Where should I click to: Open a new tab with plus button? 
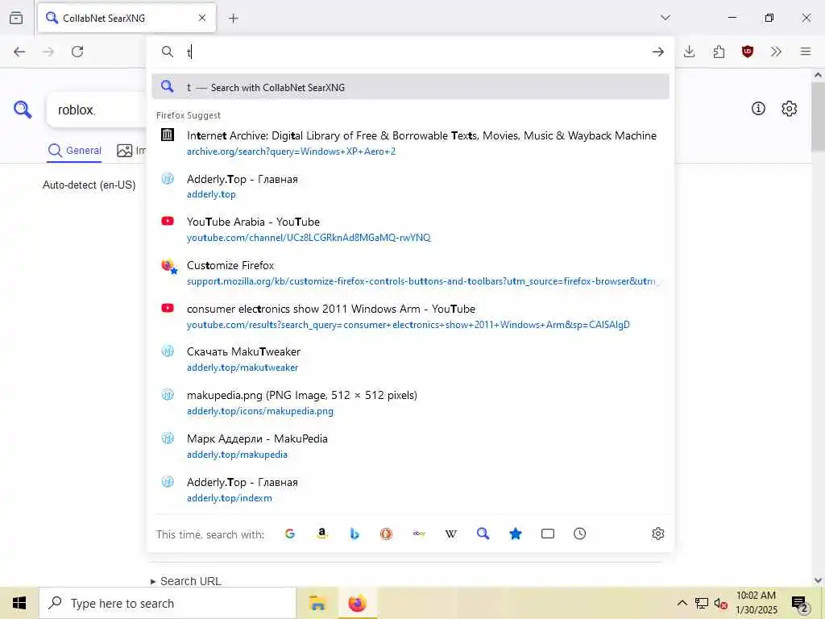[234, 19]
